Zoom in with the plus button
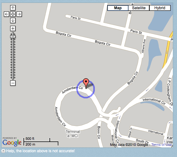This screenshot has height=157, width=177. click(x=13, y=28)
